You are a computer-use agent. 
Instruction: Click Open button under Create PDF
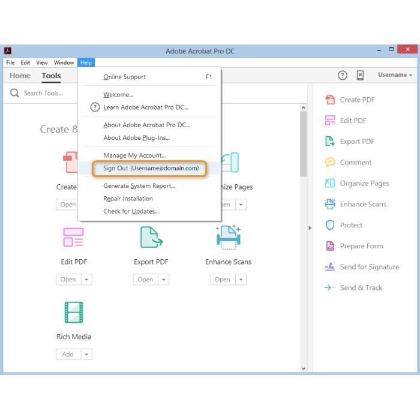pos(67,205)
